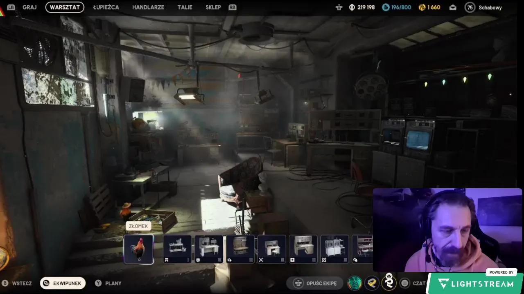Click the 219 198 scrap currency
524x294 pixels.
pyautogui.click(x=366, y=7)
